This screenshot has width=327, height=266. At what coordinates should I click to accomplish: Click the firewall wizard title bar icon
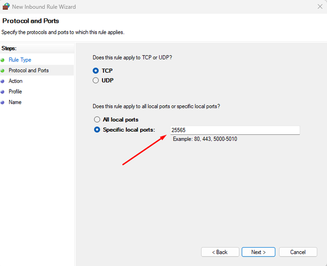pos(6,6)
